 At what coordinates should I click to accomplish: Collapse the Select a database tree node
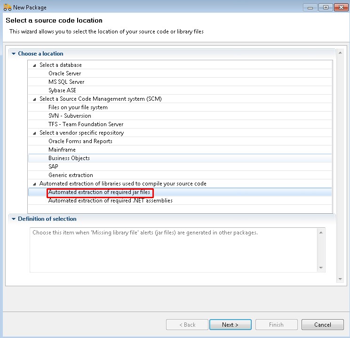[x=34, y=65]
